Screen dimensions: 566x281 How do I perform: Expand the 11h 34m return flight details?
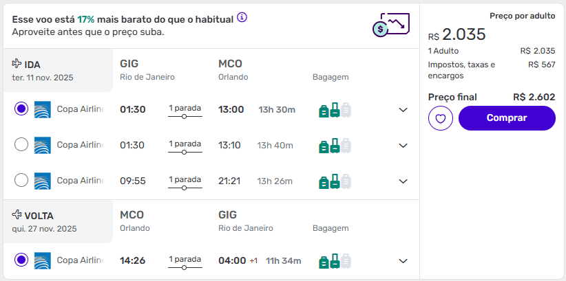tap(403, 261)
